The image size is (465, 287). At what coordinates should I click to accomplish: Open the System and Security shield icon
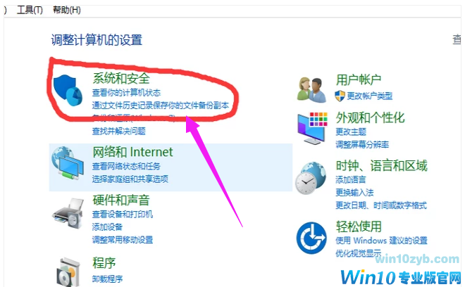68,90
